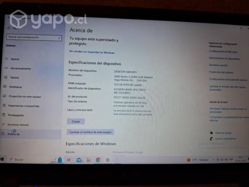
Task: Select Proyección en este equipo
Action: (25, 97)
